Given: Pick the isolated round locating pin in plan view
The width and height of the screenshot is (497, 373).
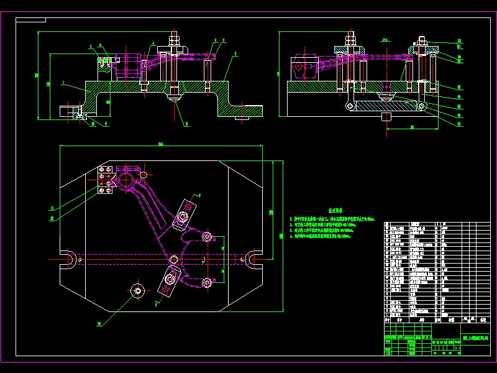Looking at the screenshot, I should 137,290.
